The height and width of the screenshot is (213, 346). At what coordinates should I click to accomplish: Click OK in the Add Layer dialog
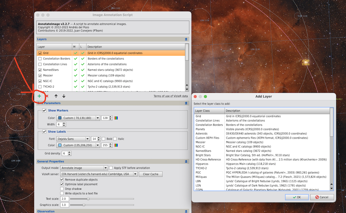[x=297, y=197]
